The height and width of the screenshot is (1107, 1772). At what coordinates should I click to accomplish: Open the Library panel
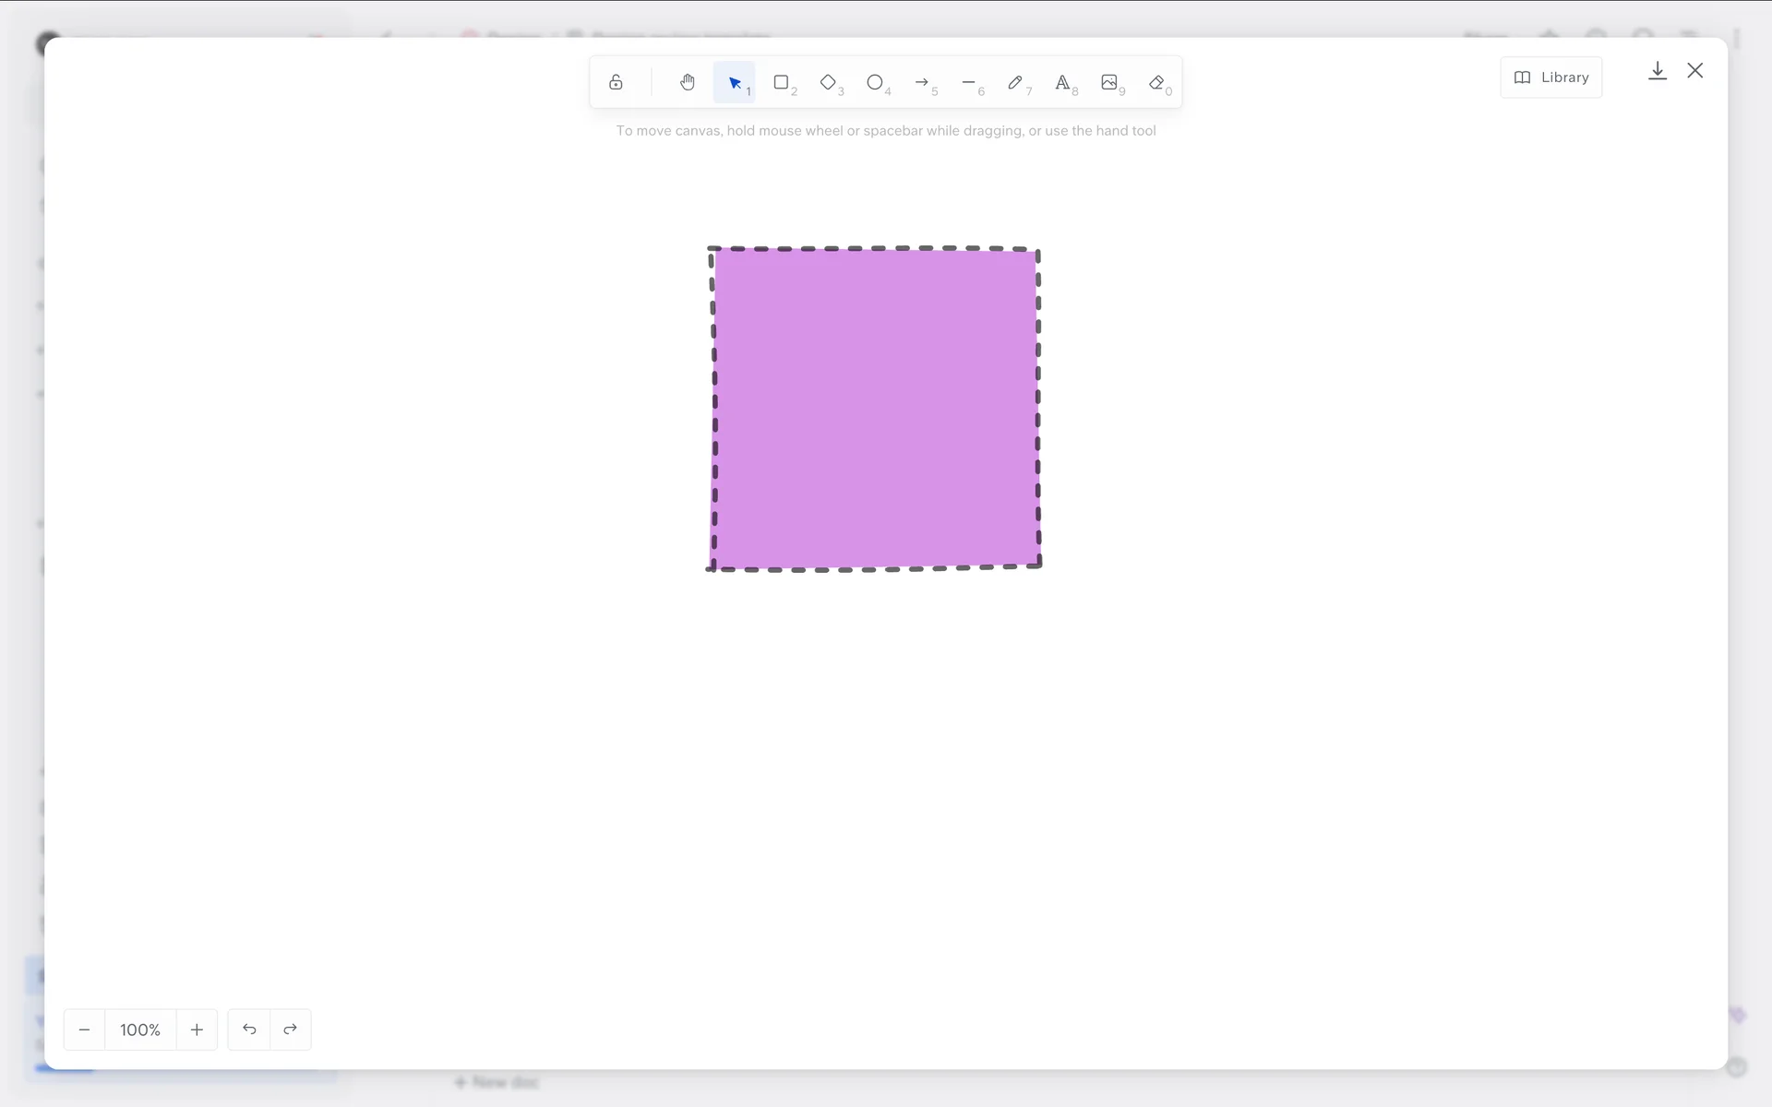1551,77
